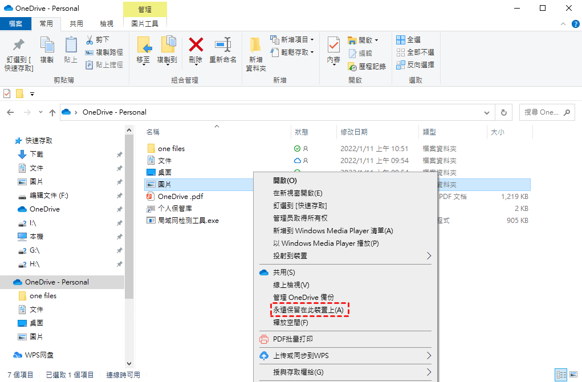Open the 輕鬆存取 dropdown

292,52
